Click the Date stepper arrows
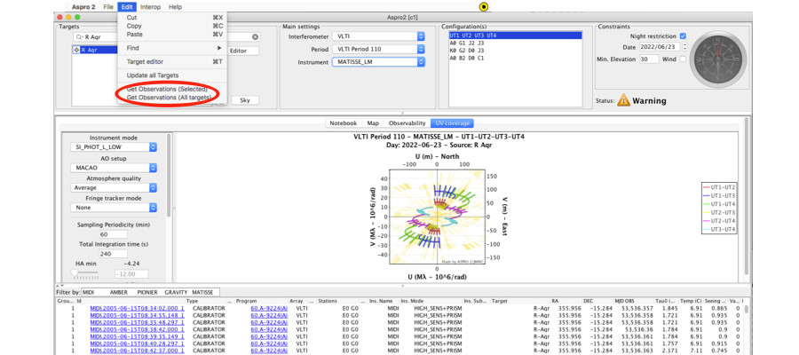799x355 pixels. (x=684, y=46)
